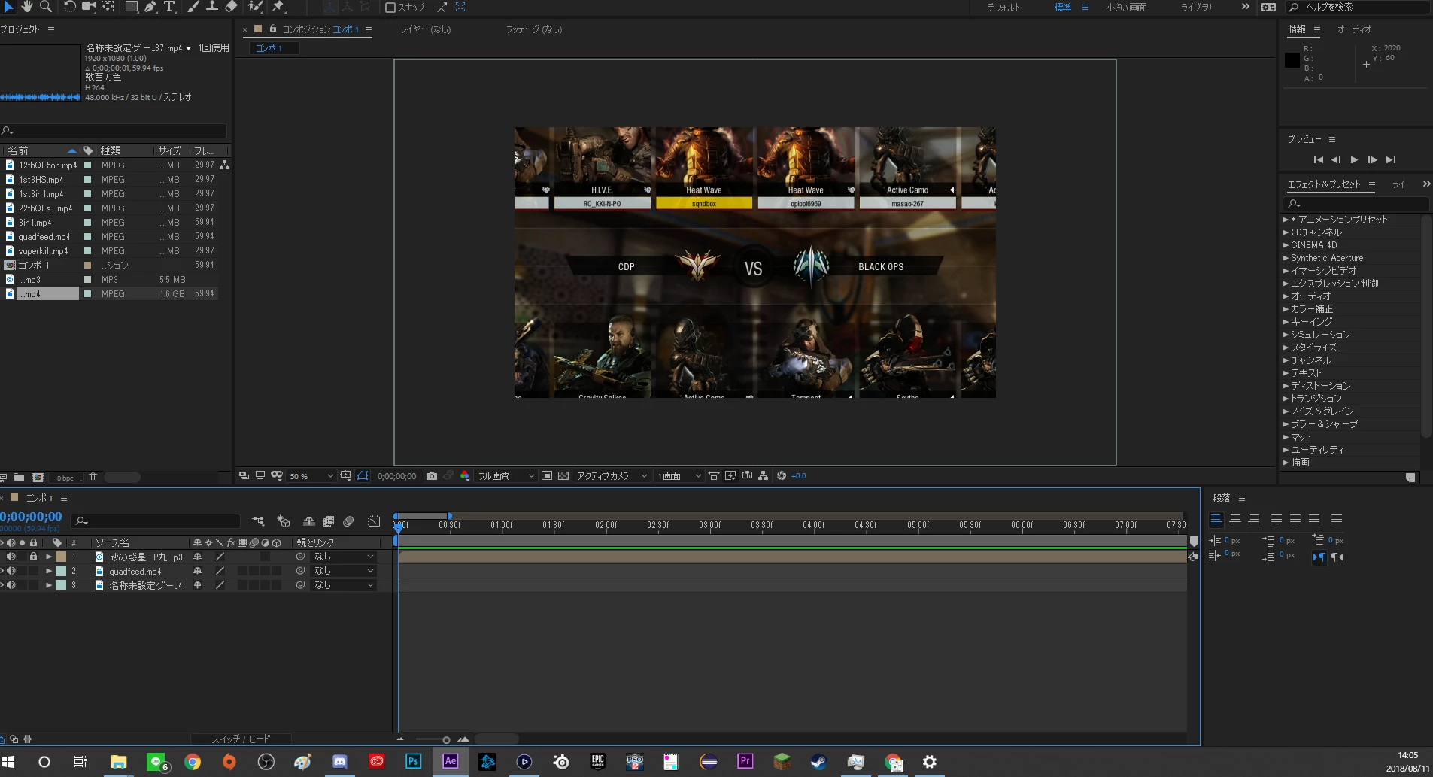The height and width of the screenshot is (777, 1433).
Task: Open the プロジェクト panel menu
Action: click(51, 29)
